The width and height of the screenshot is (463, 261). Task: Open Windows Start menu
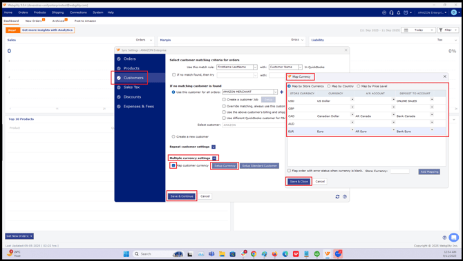pyautogui.click(x=126, y=253)
